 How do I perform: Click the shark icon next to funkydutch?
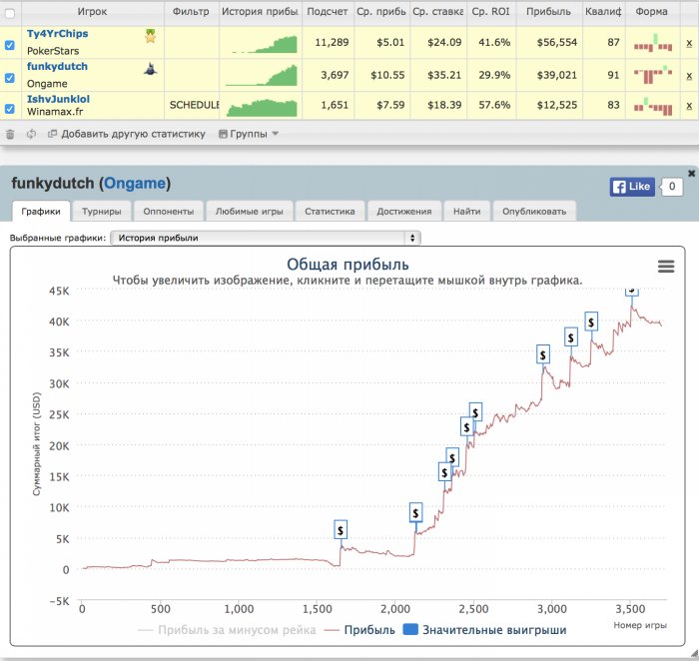tap(151, 69)
